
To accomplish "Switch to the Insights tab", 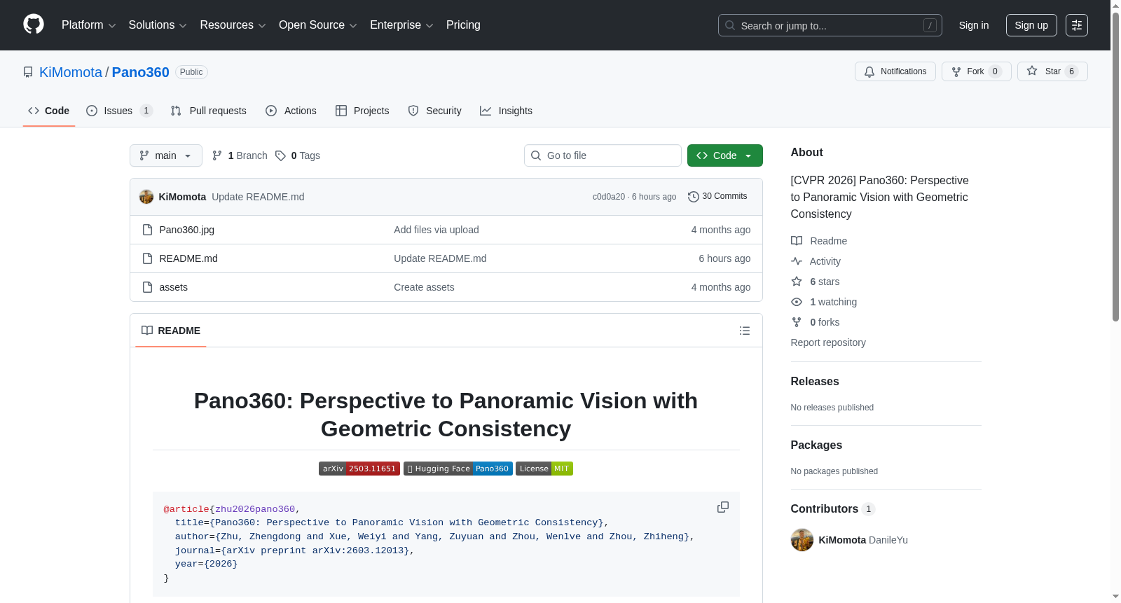I will pyautogui.click(x=507, y=111).
